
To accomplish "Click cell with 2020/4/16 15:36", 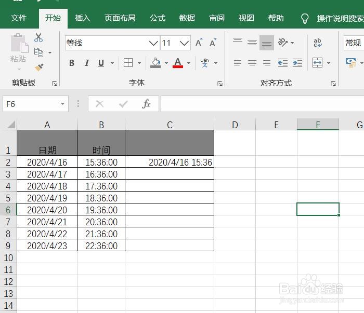I will [170, 162].
